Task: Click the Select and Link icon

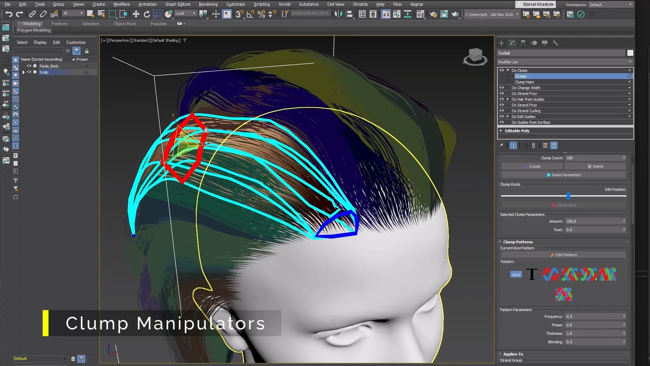Action: click(x=32, y=14)
